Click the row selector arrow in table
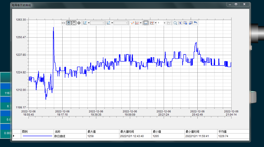Viewport: 264px width, 147px height. pyautogui.click(x=14, y=136)
